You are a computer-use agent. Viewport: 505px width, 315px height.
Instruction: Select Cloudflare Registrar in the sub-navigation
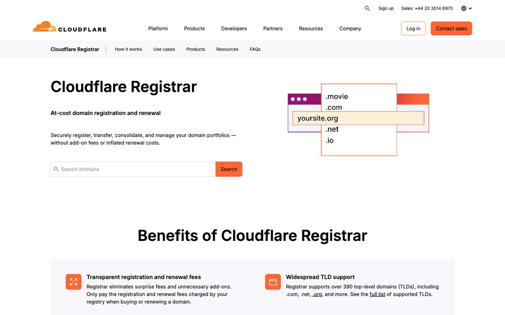[x=75, y=49]
